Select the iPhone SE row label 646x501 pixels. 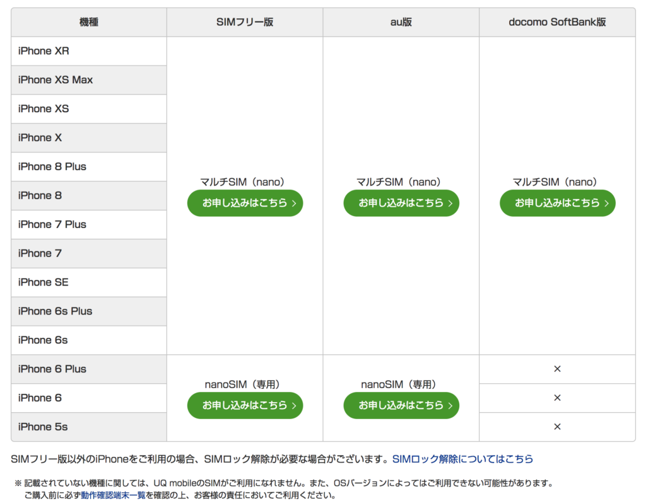[x=44, y=282]
